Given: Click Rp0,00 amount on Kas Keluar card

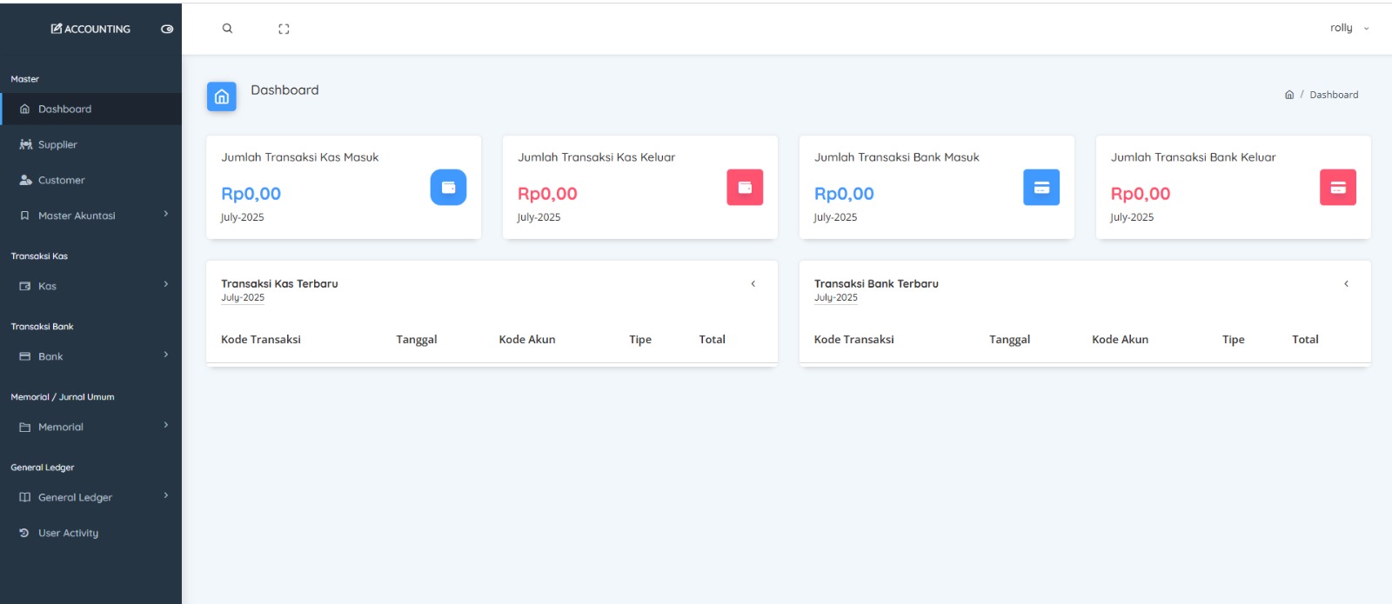Looking at the screenshot, I should point(547,194).
